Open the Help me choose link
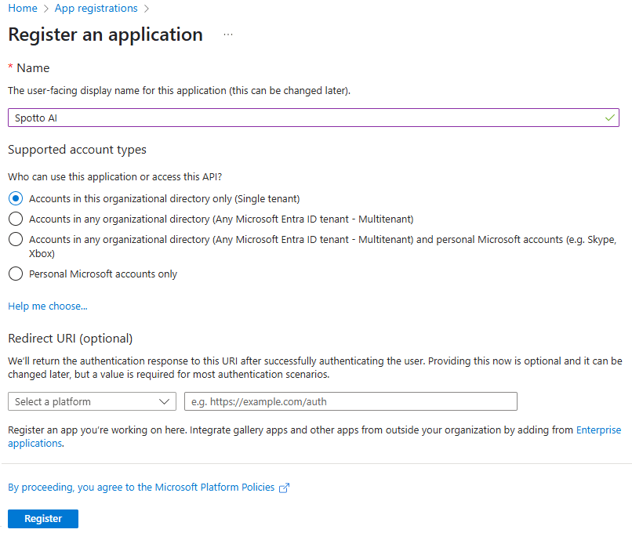 point(48,306)
